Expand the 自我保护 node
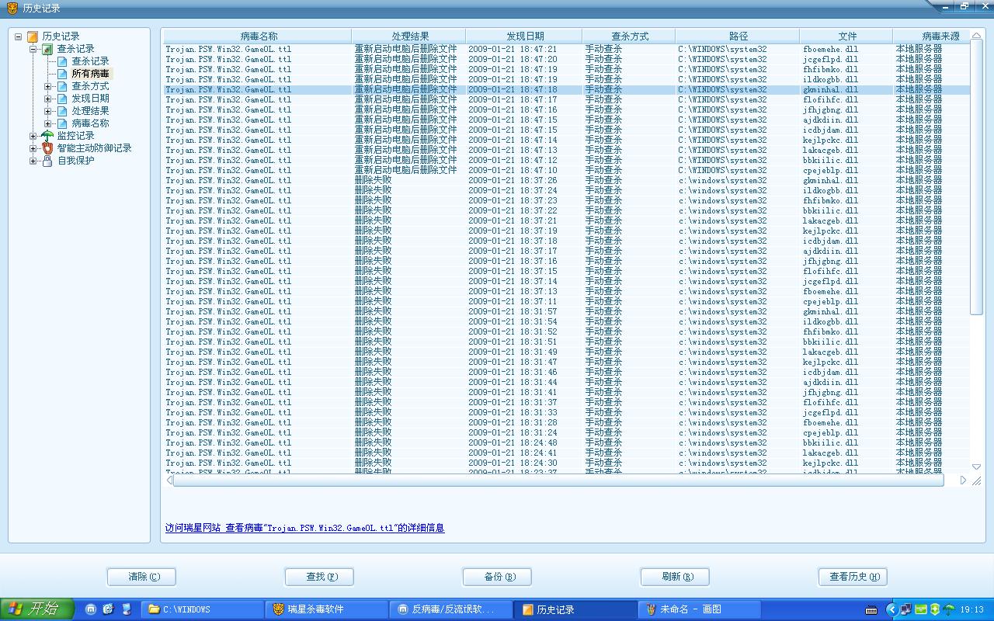 coord(33,161)
